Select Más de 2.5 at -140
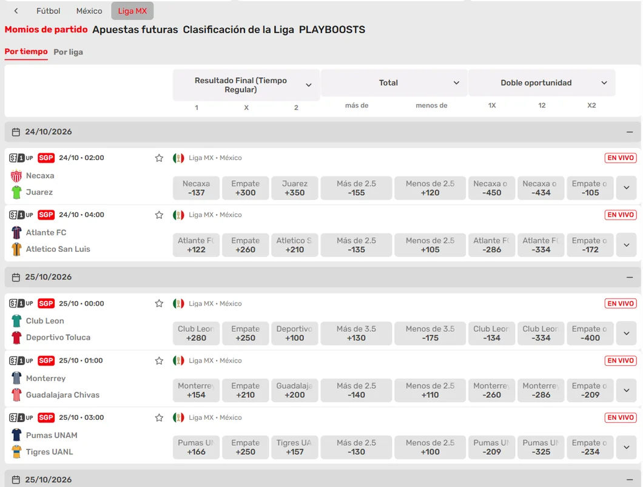The height and width of the screenshot is (487, 643). pos(356,390)
